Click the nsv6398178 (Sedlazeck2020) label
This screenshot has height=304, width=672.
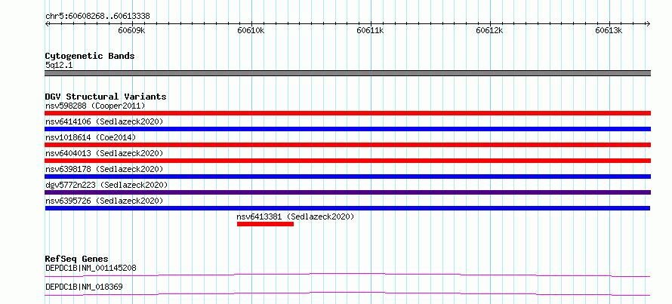tap(104, 169)
